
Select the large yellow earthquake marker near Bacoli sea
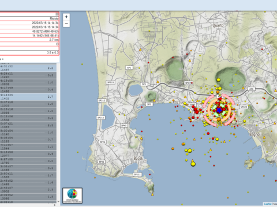(193, 164)
